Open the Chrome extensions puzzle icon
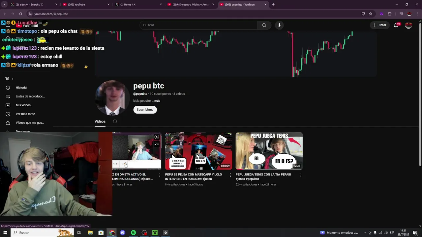422x237 pixels. (389, 14)
